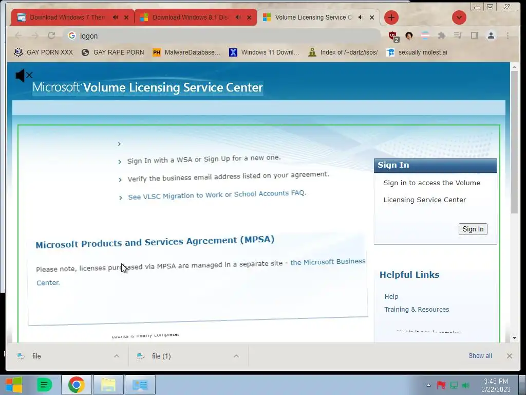The height and width of the screenshot is (395, 526).
Task: Open the volume control in the tray
Action: pyautogui.click(x=465, y=385)
